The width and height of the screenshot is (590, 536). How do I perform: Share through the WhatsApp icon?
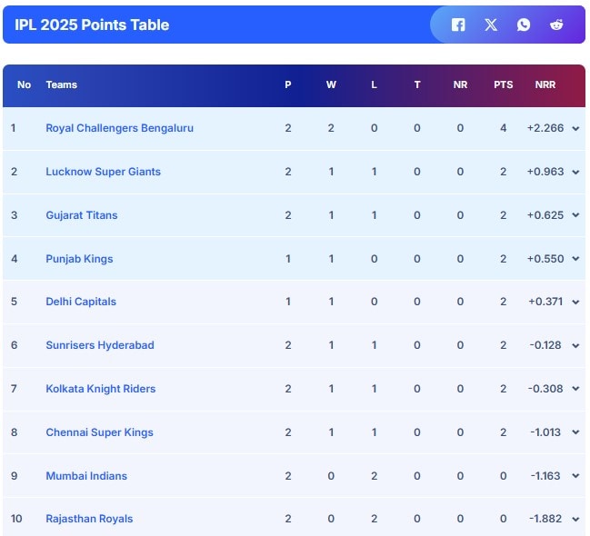click(524, 25)
